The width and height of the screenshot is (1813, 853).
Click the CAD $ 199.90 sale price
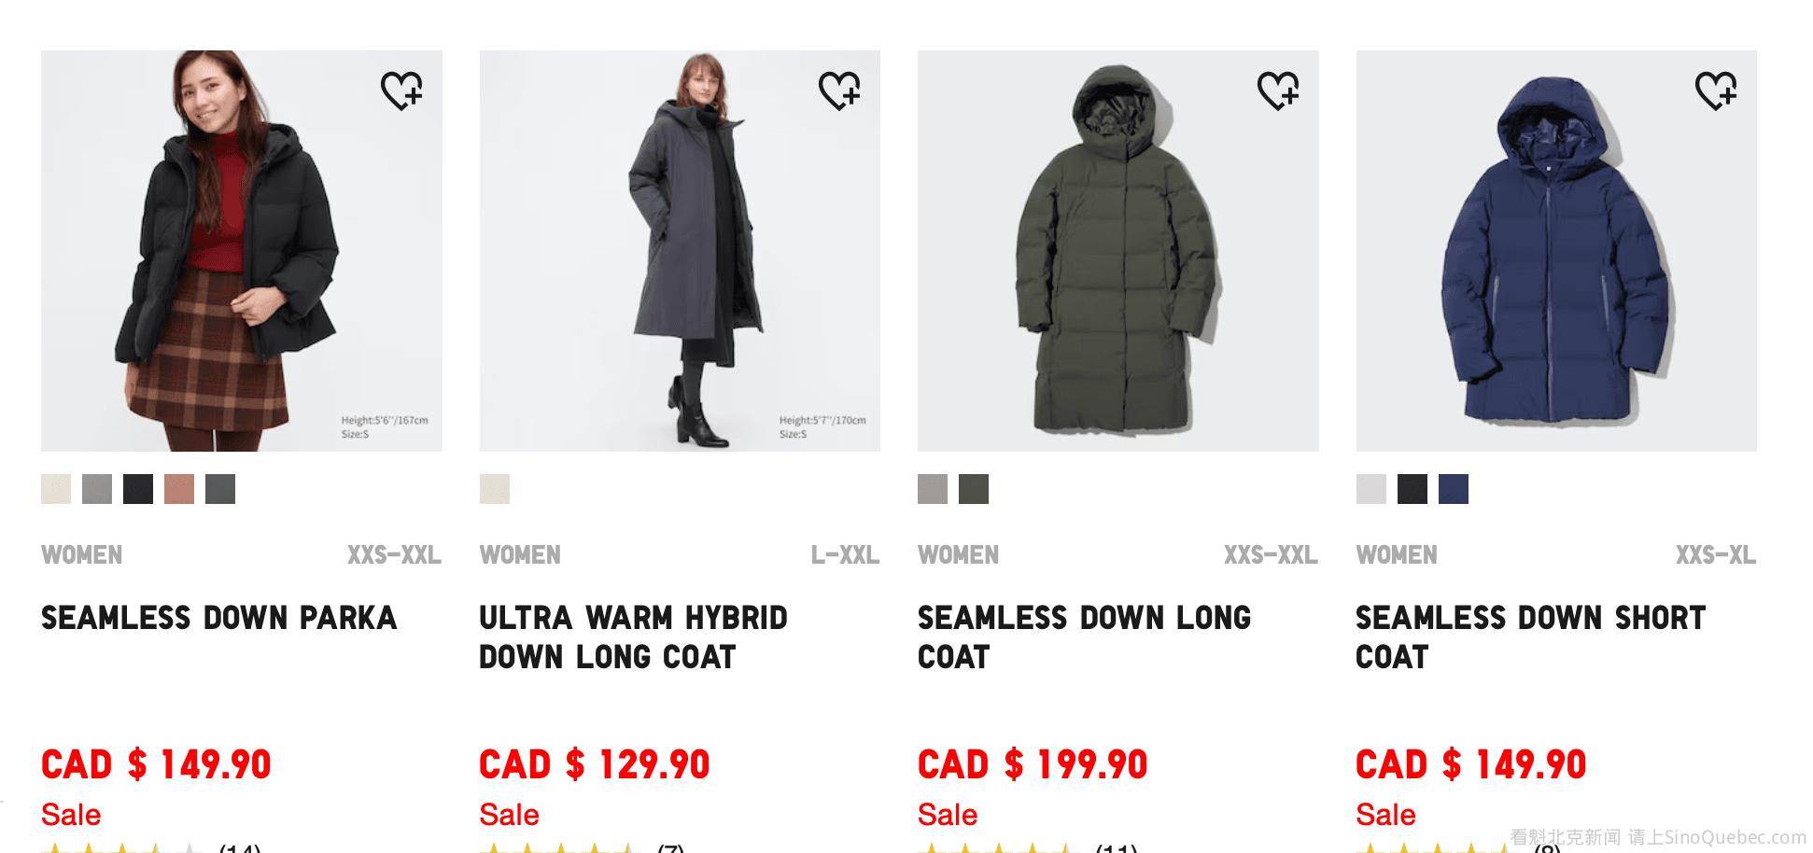[1033, 765]
